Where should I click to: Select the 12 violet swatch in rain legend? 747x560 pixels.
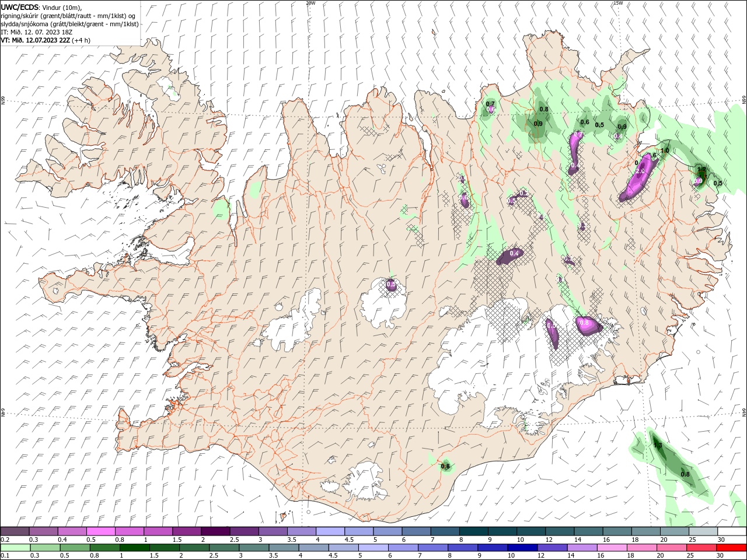[x=553, y=548]
